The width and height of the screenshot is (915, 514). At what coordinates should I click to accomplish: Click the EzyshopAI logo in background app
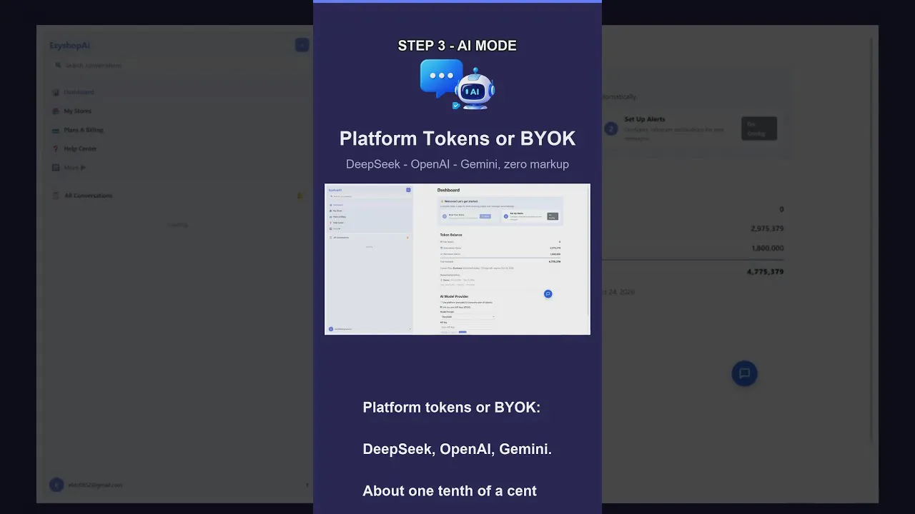tap(69, 45)
